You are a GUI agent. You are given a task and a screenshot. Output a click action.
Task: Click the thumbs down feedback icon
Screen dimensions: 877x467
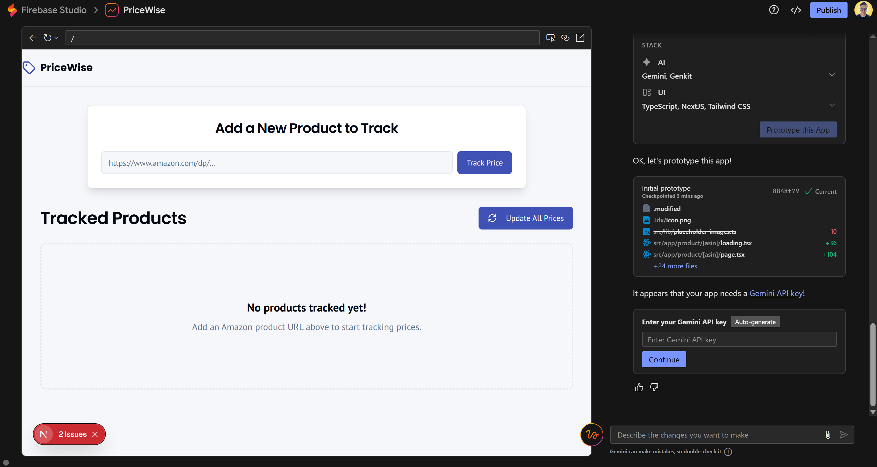(654, 388)
